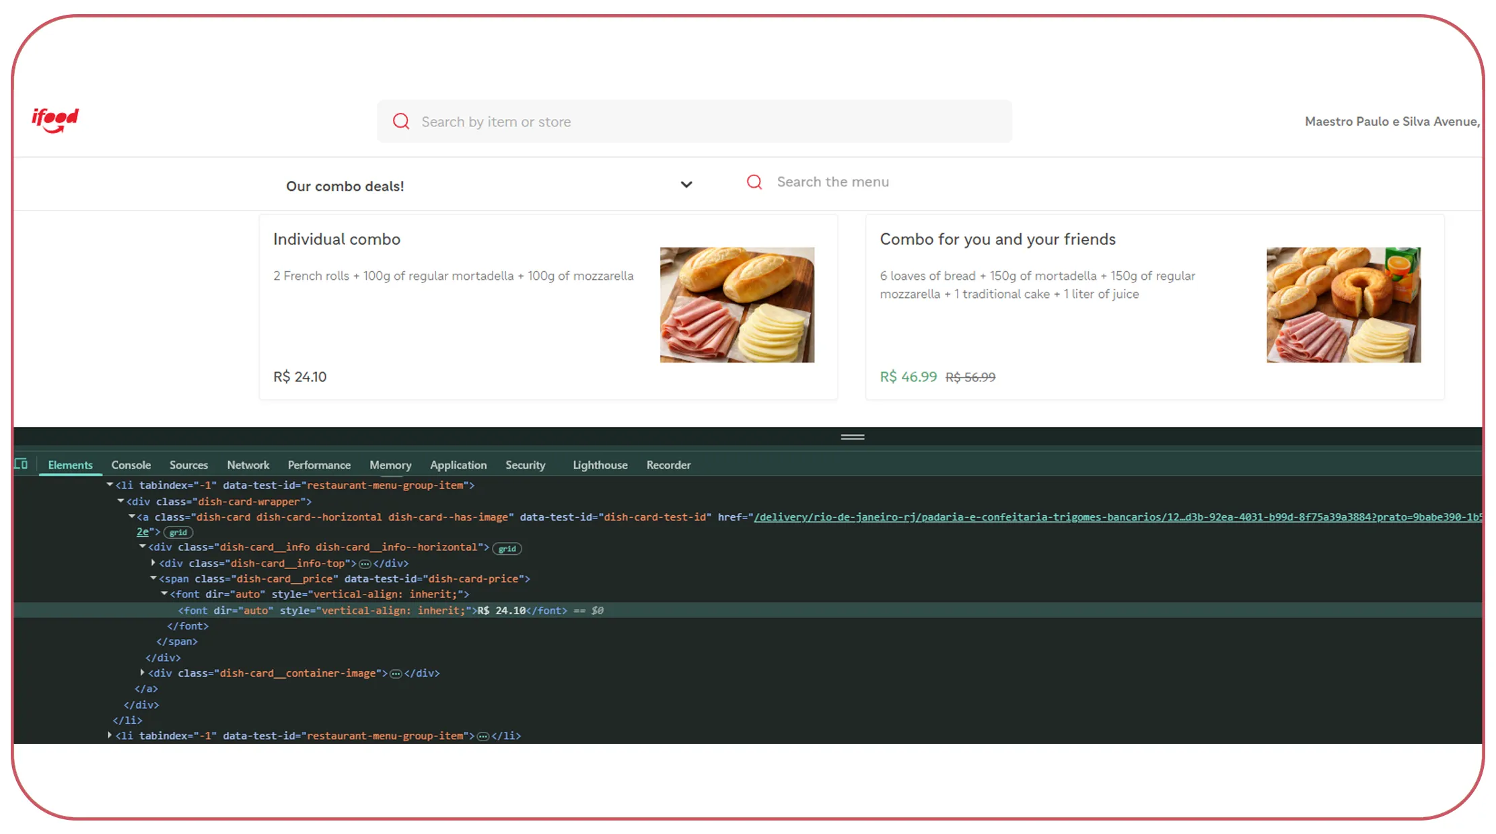
Task: Expand the last collapsed li menu-group-item node
Action: (x=109, y=736)
